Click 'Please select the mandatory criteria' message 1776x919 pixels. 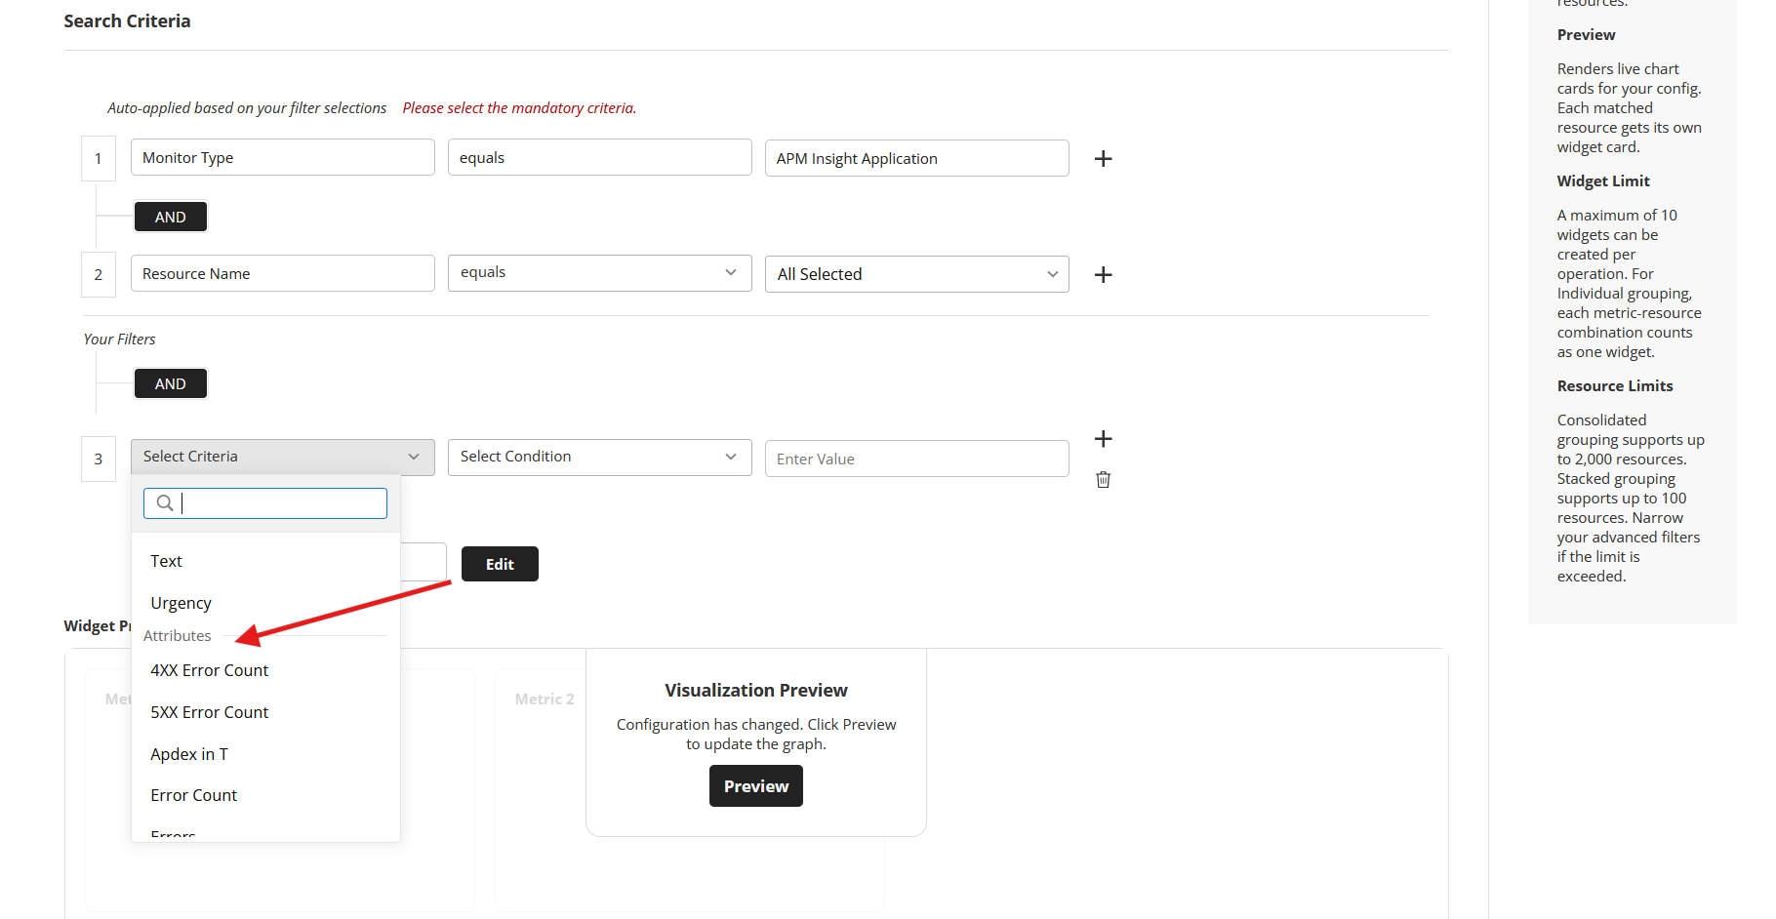coord(519,107)
